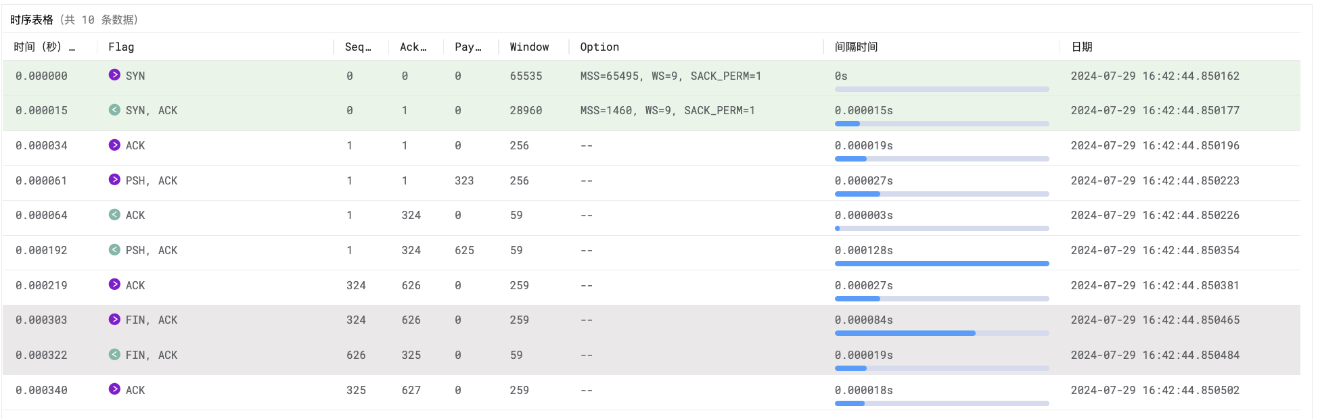Image resolution: width=1318 pixels, height=419 pixels.
Task: Sort by the 时间 (秒) column header
Action: pyautogui.click(x=44, y=47)
